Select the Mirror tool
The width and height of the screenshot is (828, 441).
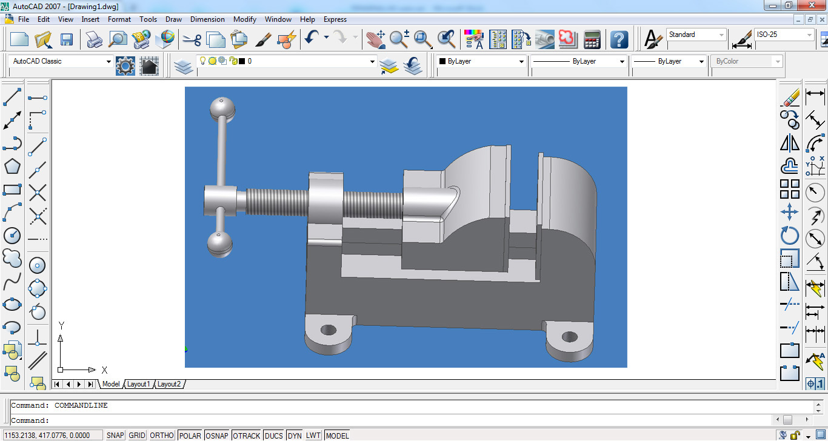click(x=789, y=142)
